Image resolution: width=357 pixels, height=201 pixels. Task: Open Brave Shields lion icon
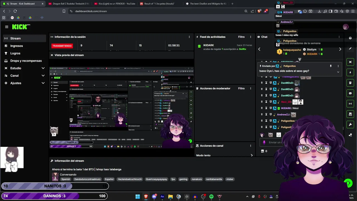click(259, 11)
